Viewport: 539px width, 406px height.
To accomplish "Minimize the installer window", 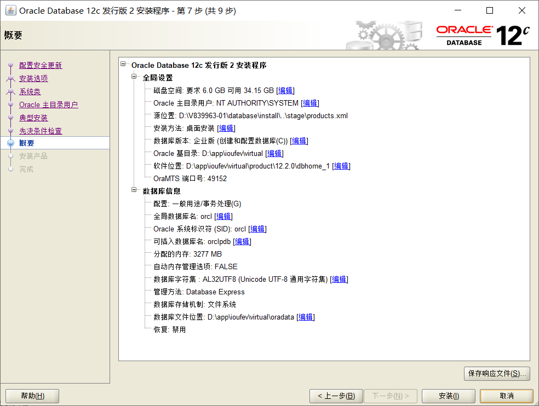I will click(x=458, y=10).
